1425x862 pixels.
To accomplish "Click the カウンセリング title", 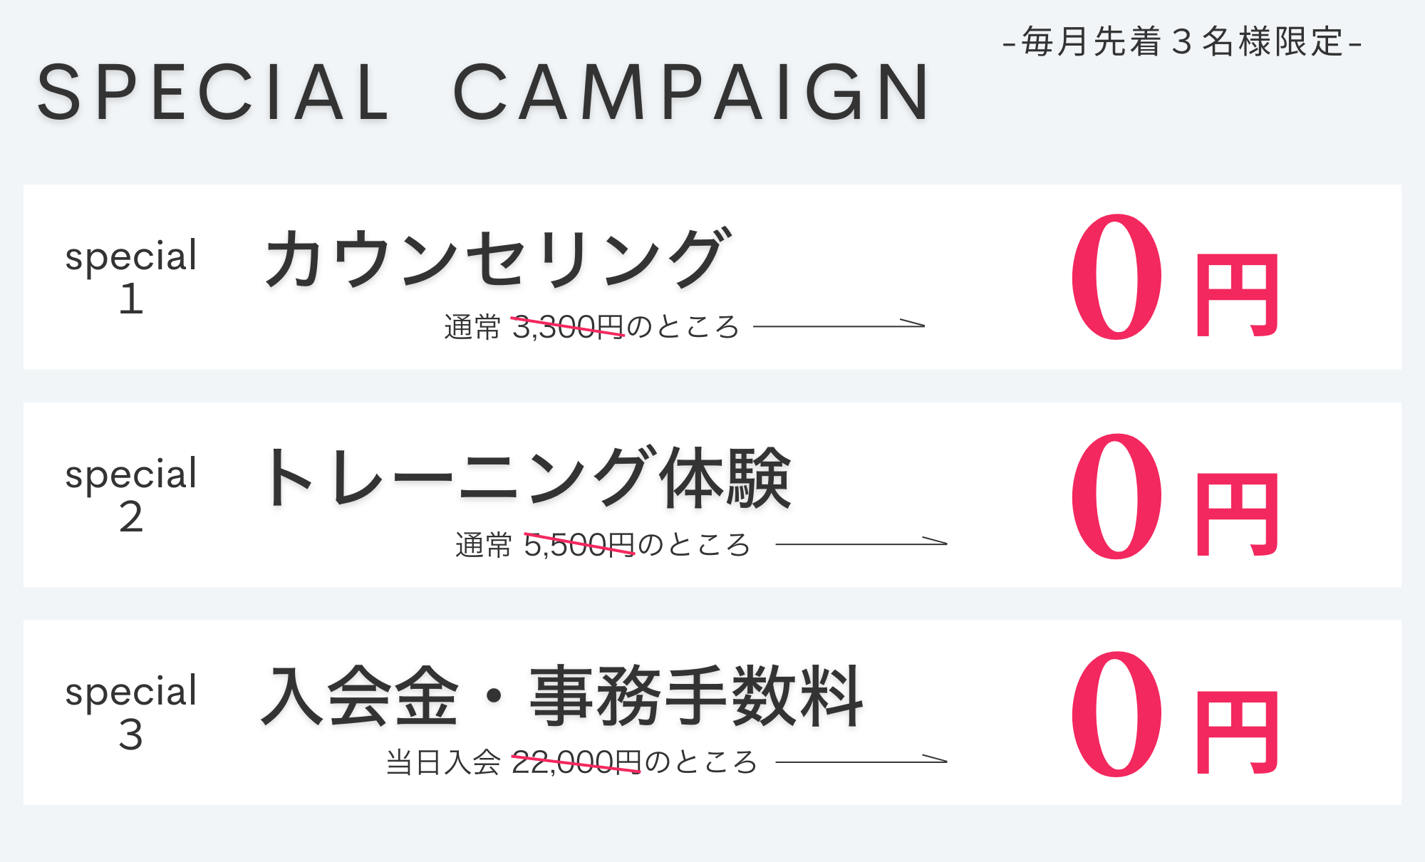I will pyautogui.click(x=498, y=258).
